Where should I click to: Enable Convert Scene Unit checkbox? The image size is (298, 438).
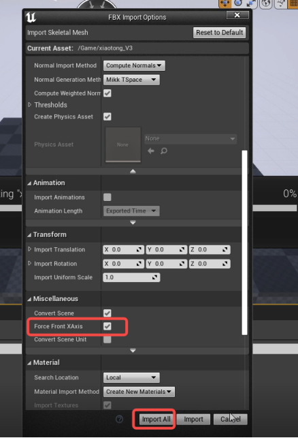[107, 339]
